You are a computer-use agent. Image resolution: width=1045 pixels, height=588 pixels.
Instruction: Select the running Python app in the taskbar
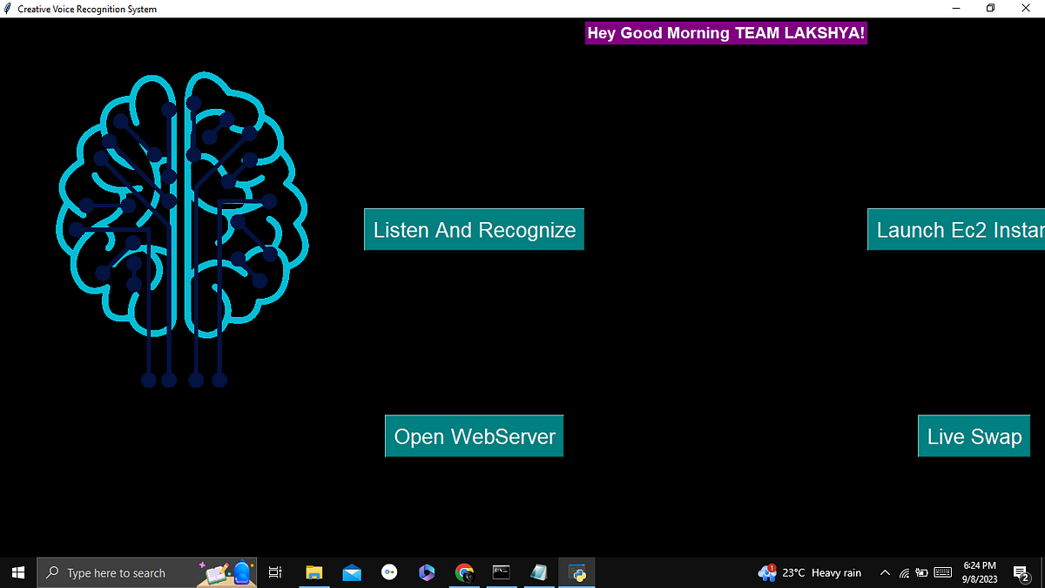(576, 572)
